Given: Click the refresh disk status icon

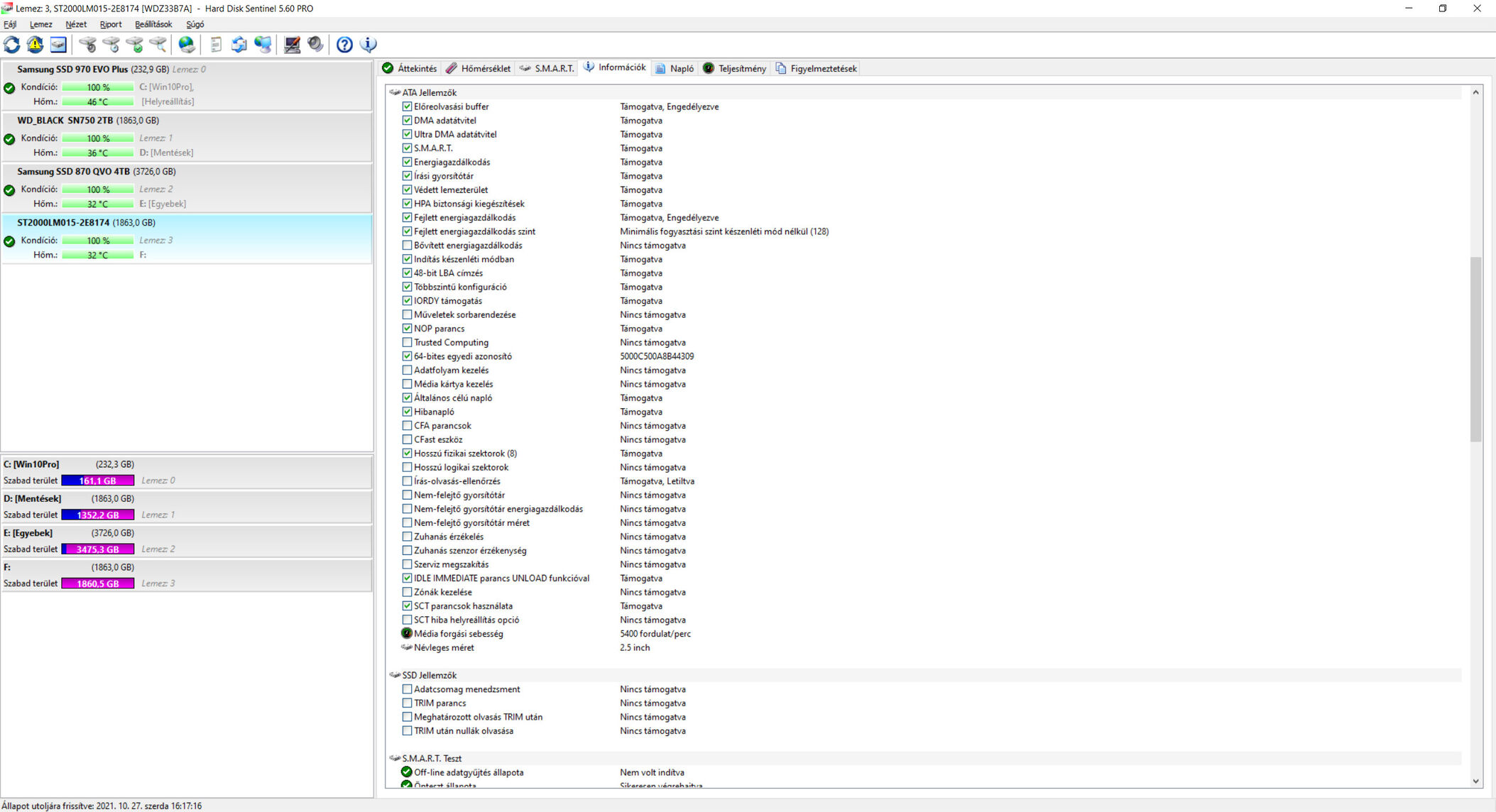Looking at the screenshot, I should point(12,45).
